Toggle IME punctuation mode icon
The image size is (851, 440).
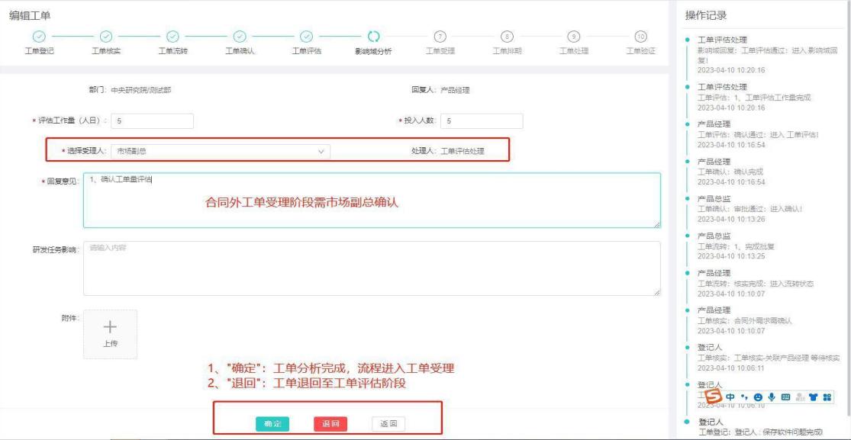(x=744, y=397)
